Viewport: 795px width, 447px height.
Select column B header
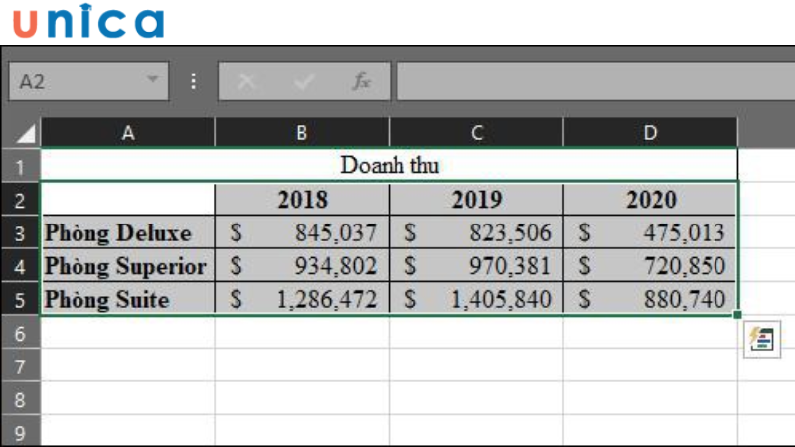(302, 133)
